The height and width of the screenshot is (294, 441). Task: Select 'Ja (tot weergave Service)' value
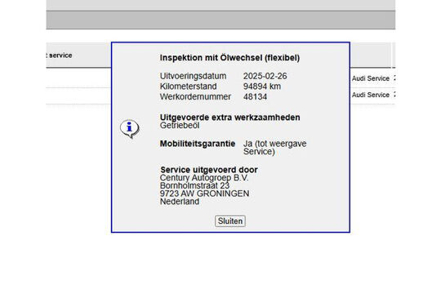click(x=274, y=148)
